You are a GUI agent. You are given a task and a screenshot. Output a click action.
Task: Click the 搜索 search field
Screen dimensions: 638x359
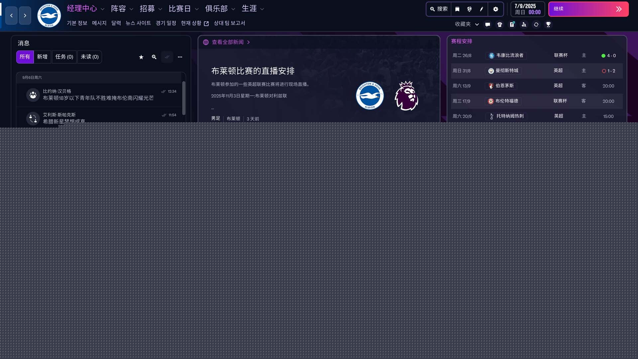coord(439,9)
